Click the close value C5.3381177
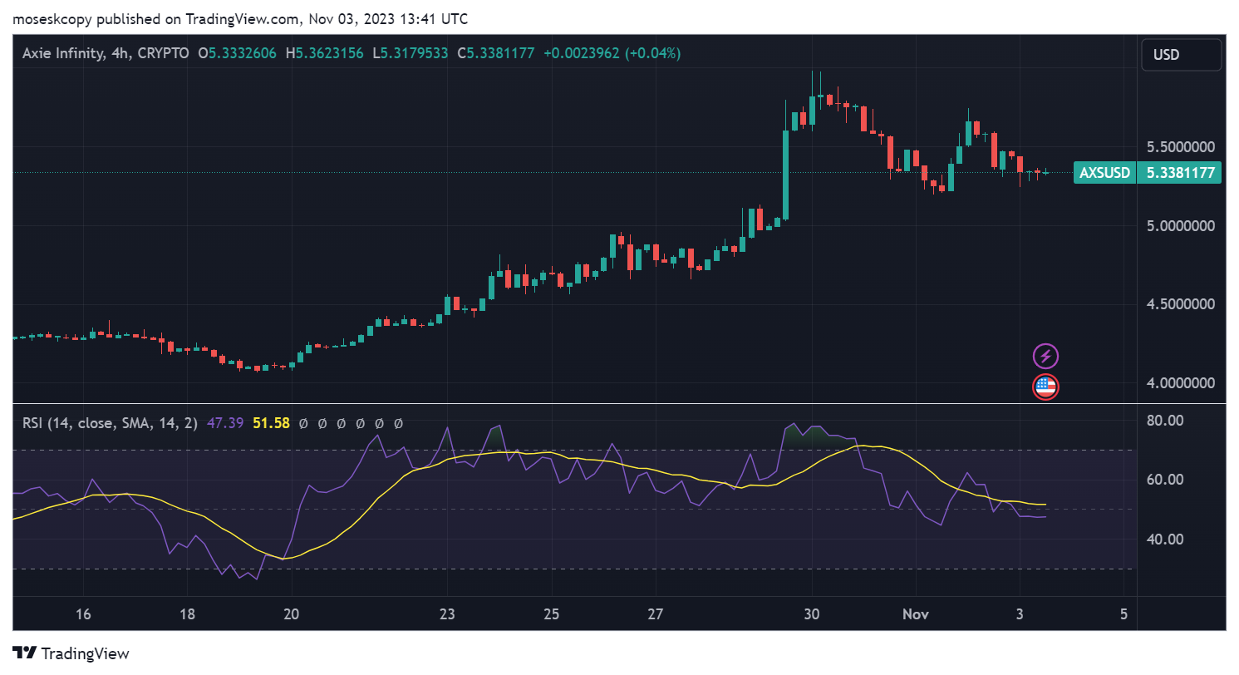This screenshot has width=1239, height=675. 494,53
